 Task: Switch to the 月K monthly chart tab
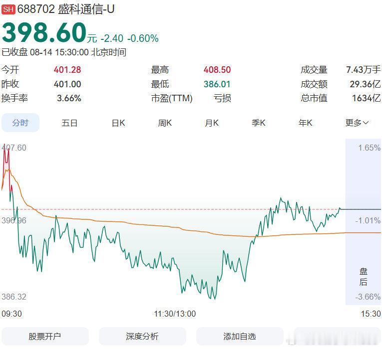(212, 123)
